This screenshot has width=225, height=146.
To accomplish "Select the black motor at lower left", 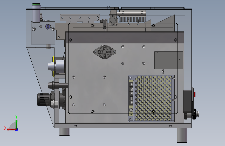I will coord(44,99).
